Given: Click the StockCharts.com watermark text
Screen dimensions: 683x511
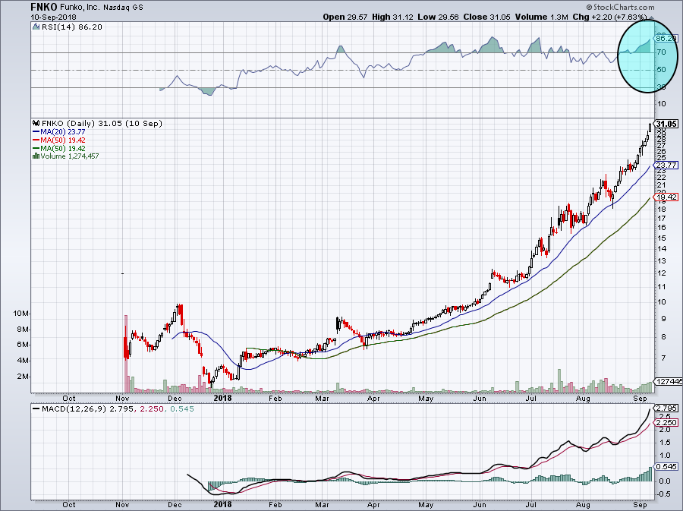Looking at the screenshot, I should (x=620, y=7).
